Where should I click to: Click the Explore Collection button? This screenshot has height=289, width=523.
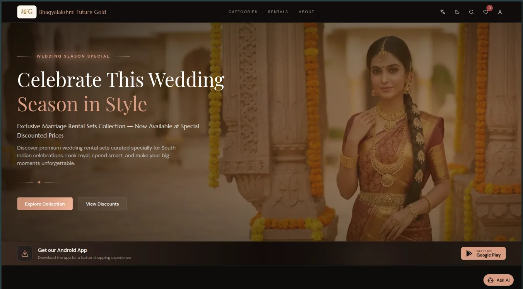(44, 204)
